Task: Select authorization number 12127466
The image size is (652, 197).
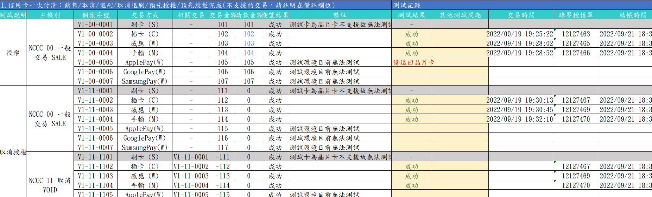Action: pos(576,53)
